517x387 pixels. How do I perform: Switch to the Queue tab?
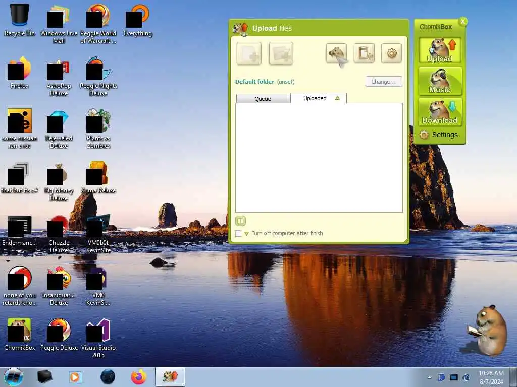coord(263,99)
